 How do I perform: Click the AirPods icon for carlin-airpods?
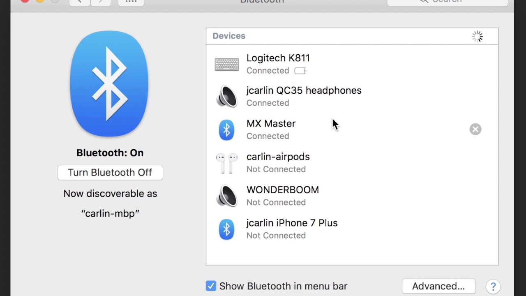(x=227, y=163)
